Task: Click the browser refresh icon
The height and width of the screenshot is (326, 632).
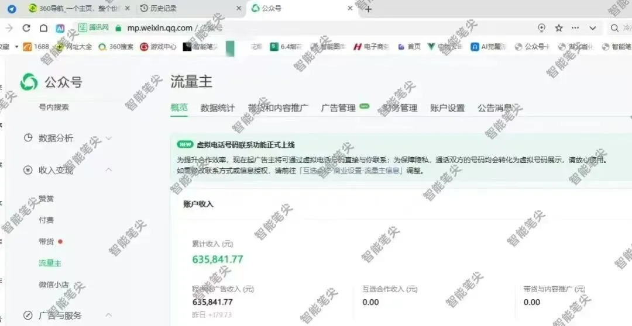Action: pyautogui.click(x=26, y=28)
